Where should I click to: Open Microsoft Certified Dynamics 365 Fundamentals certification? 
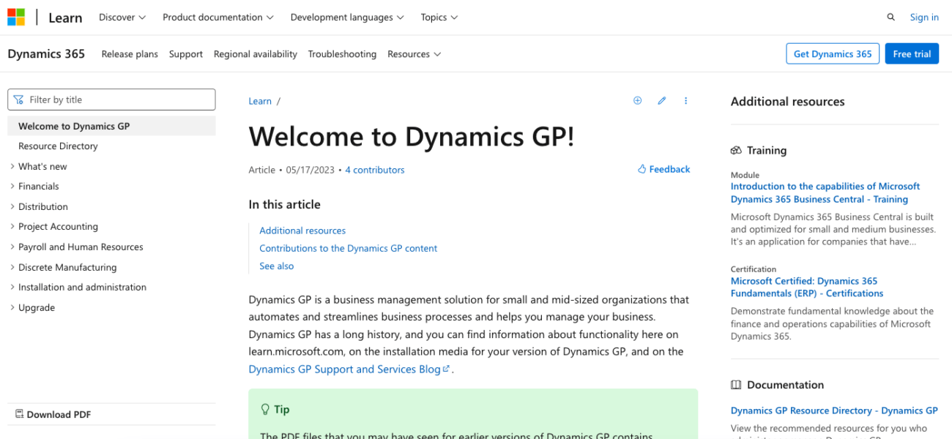(x=807, y=287)
